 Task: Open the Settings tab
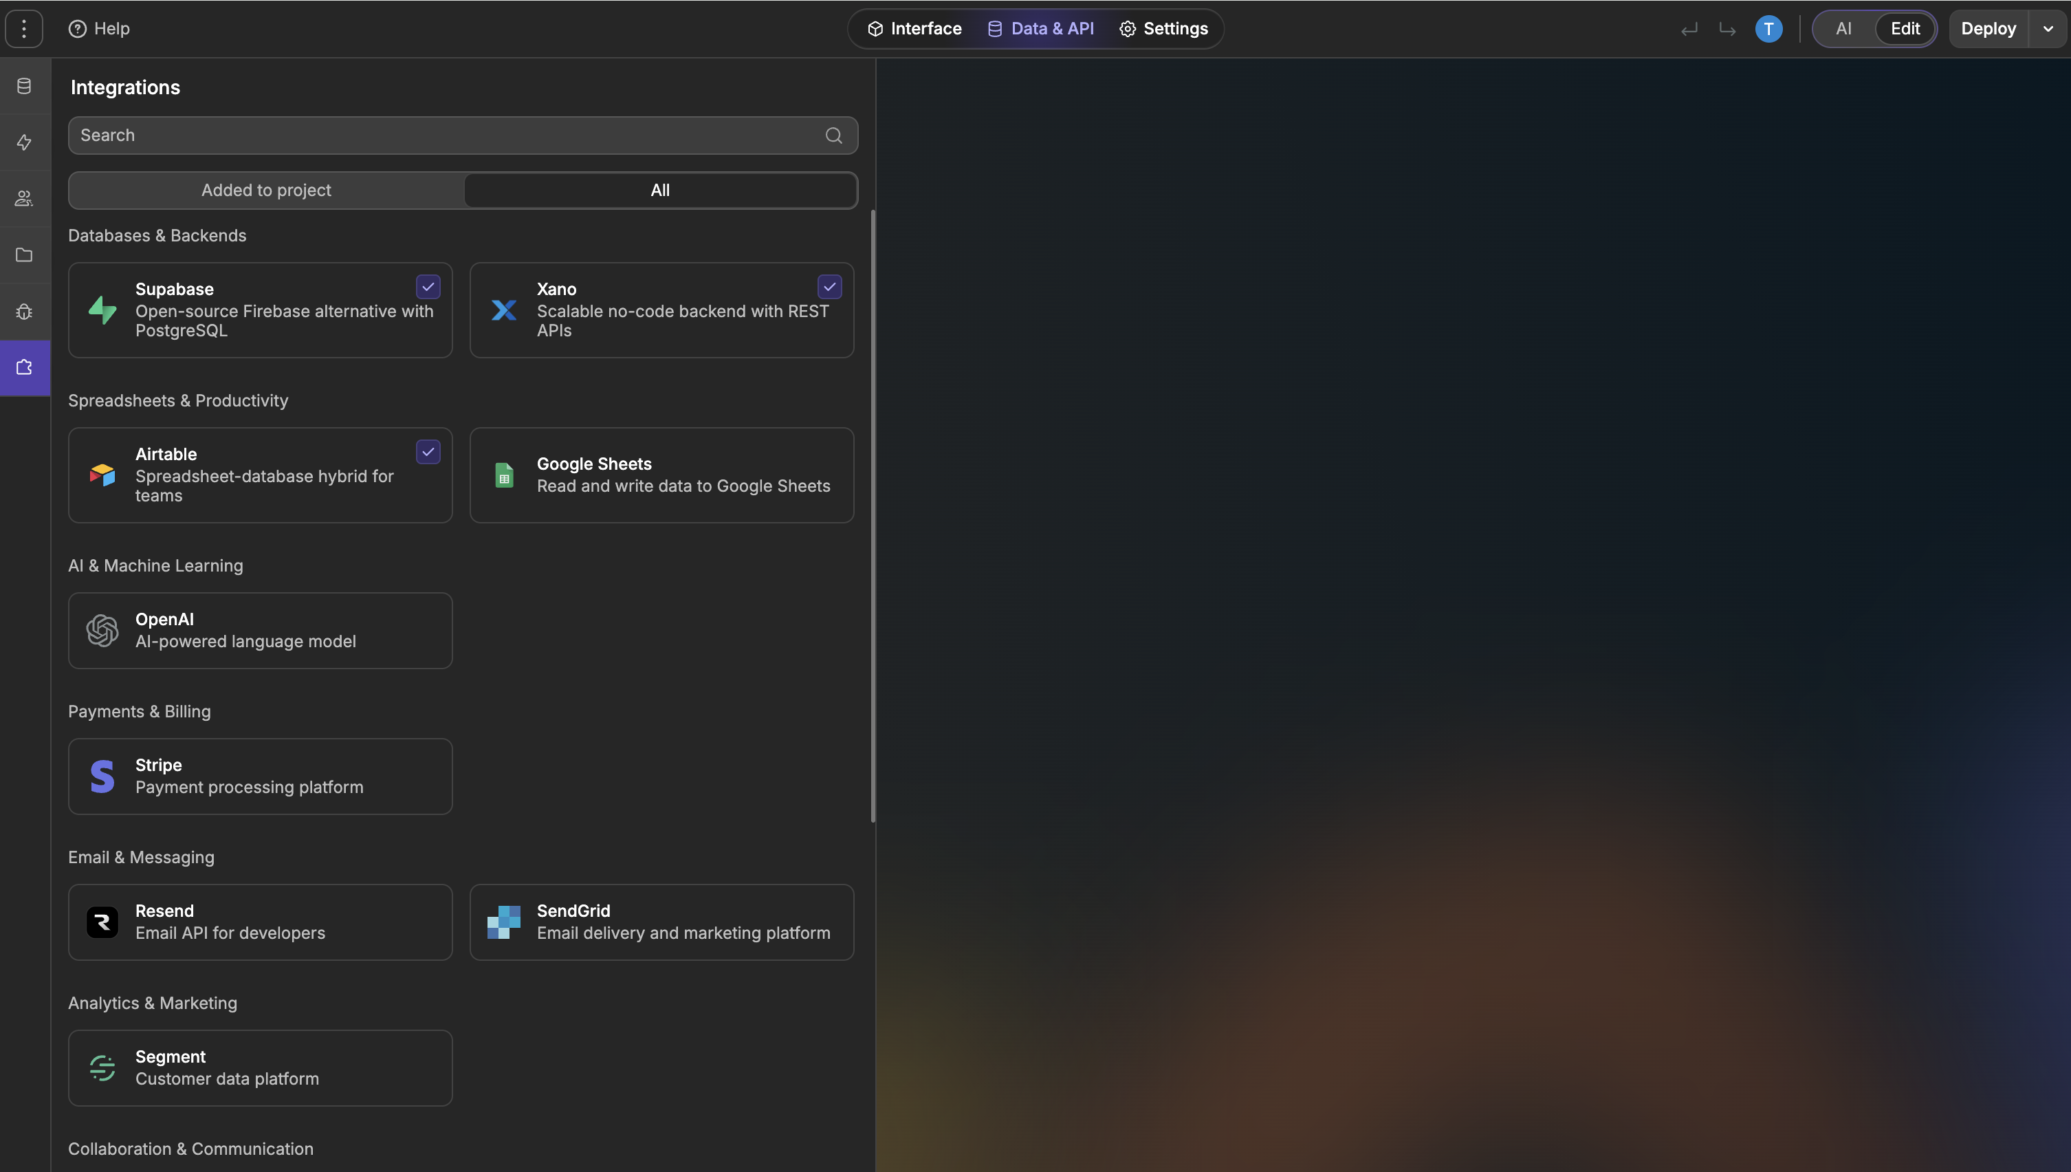tap(1163, 29)
